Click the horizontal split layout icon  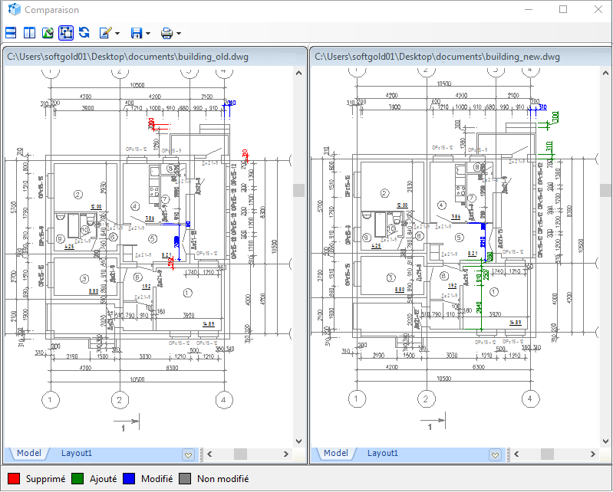(x=11, y=33)
